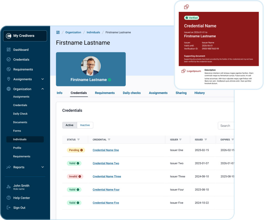Click the STATUS column filter icon
Image resolution: width=275 pixels, height=220 pixels.
pos(78,140)
